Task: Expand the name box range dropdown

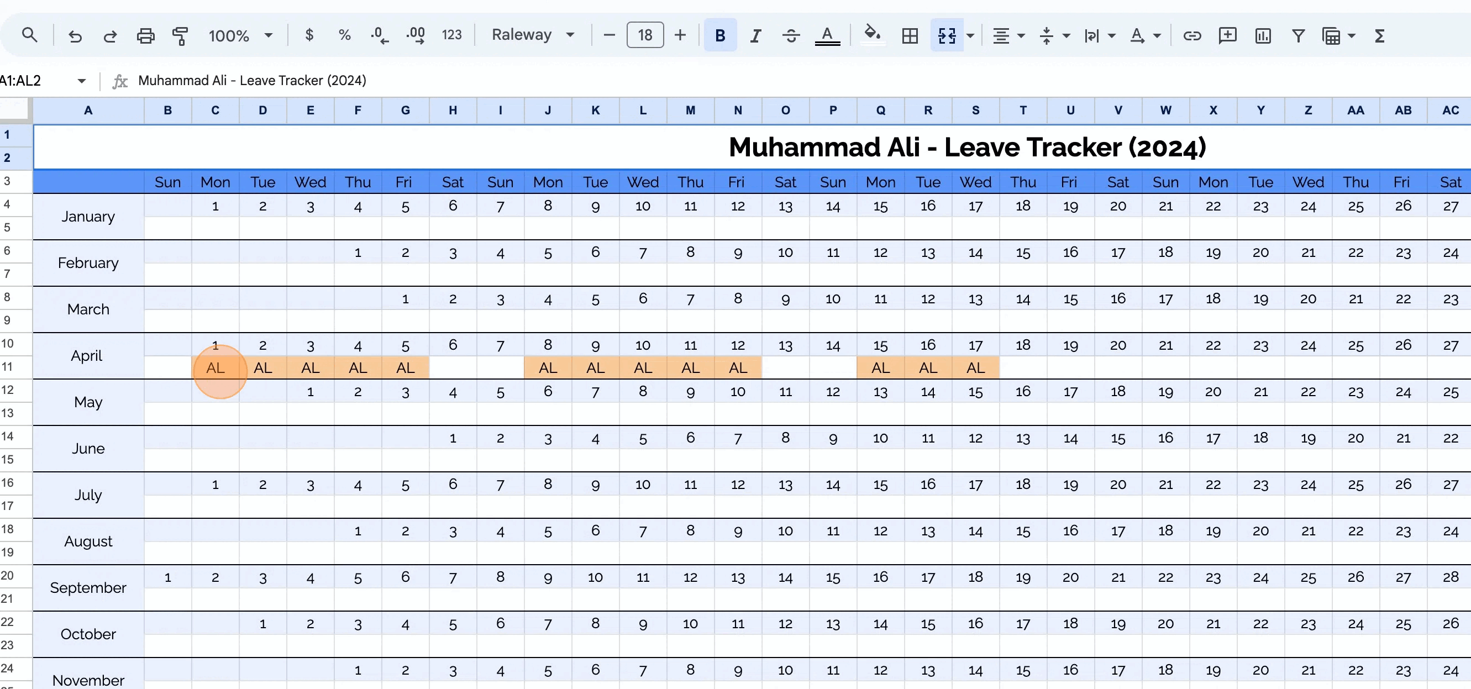Action: [82, 81]
